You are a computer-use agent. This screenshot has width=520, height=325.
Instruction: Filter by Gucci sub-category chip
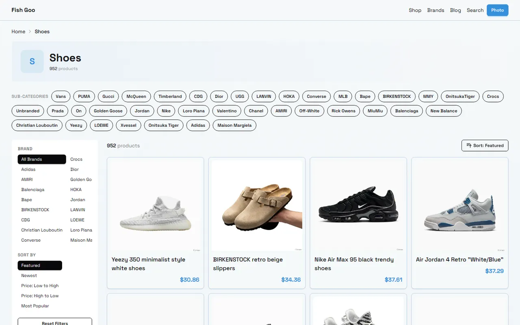pyautogui.click(x=108, y=96)
